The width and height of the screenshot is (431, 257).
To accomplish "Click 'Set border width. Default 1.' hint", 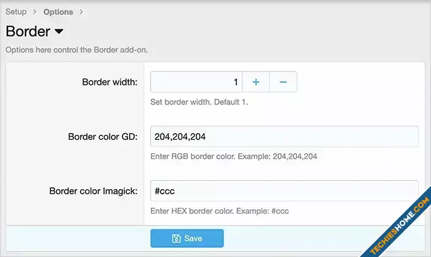I will (x=199, y=102).
